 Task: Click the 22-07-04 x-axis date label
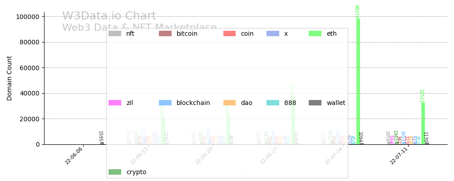(x=335, y=156)
